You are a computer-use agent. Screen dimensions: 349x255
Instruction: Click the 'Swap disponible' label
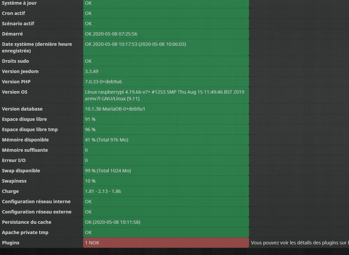pyautogui.click(x=21, y=171)
